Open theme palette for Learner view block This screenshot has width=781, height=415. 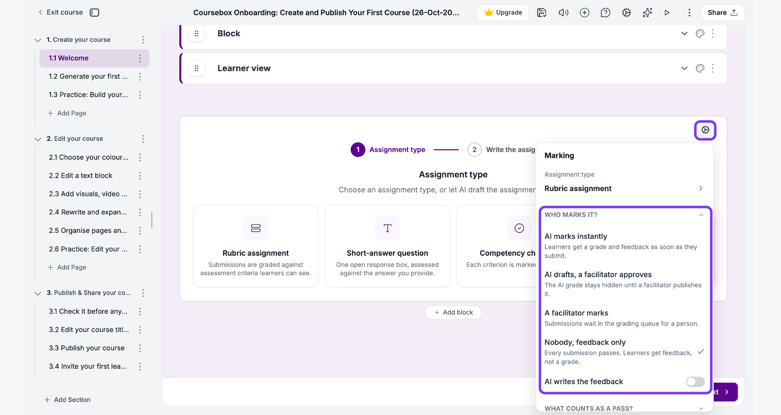700,68
